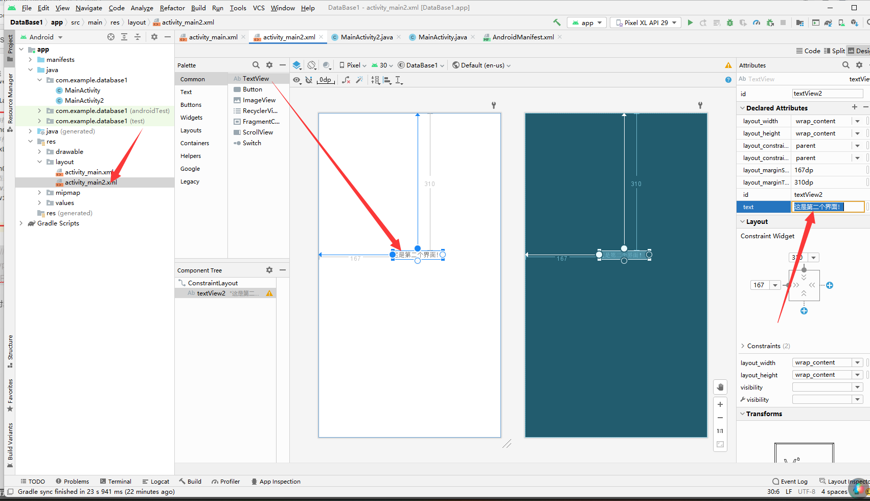Switch to Code view mode
Viewport: 870px width, 501px height.
(x=808, y=51)
